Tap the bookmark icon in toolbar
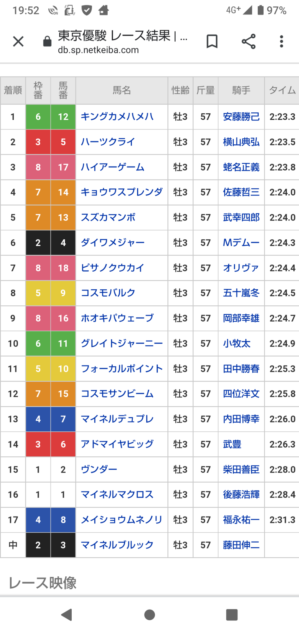Image resolution: width=299 pixels, height=633 pixels. pyautogui.click(x=212, y=41)
